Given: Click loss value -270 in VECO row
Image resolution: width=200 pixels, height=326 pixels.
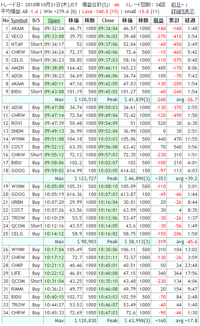Looking at the screenshot, I should (x=161, y=36).
